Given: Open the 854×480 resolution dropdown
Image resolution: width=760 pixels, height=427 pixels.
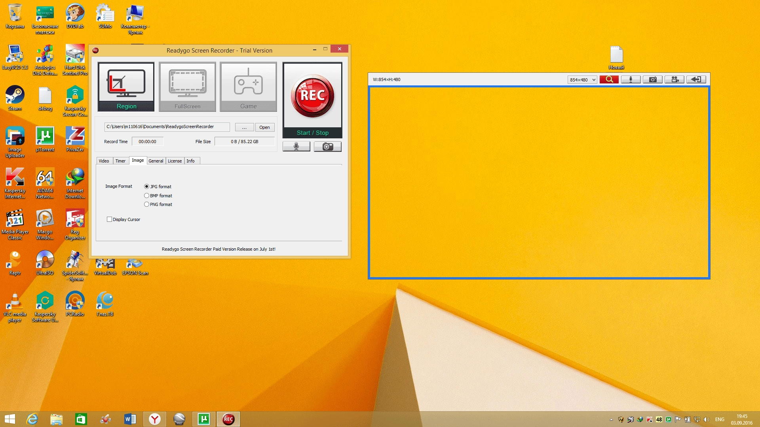Looking at the screenshot, I should tap(582, 80).
